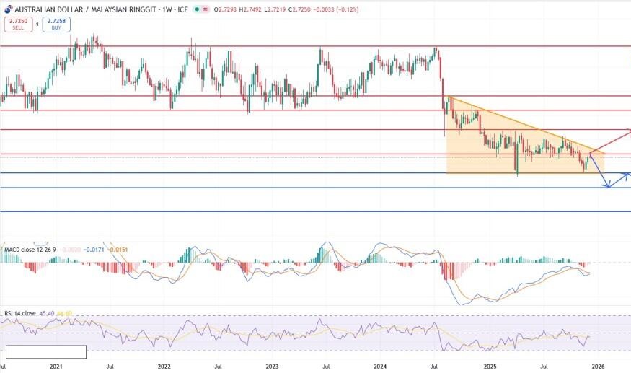Click the 45.40 RSI value in legend
The image size is (631, 373).
point(46,313)
